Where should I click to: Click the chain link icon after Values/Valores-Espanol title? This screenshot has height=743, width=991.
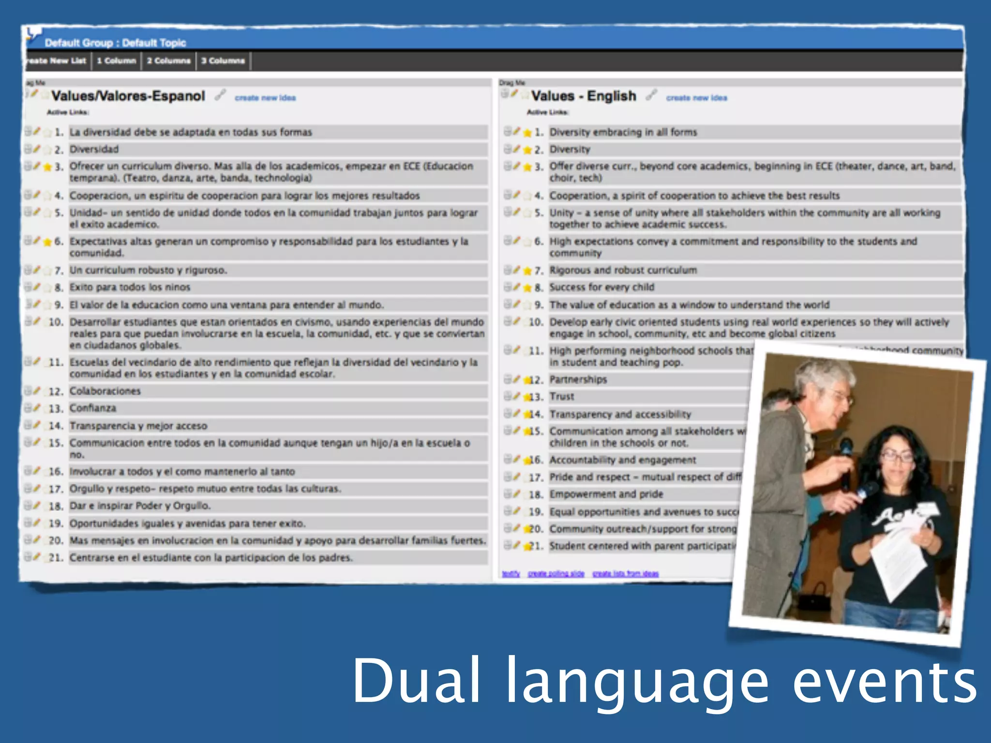[x=220, y=94]
